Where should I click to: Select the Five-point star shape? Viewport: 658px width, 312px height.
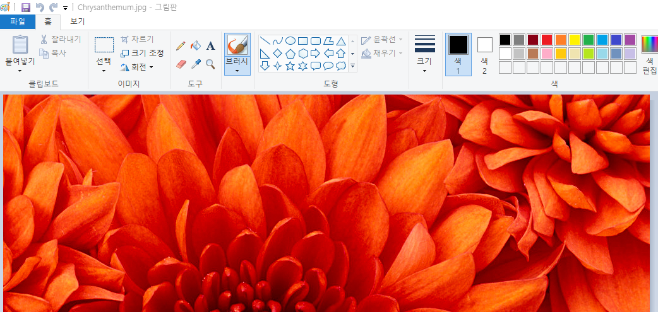coord(290,66)
